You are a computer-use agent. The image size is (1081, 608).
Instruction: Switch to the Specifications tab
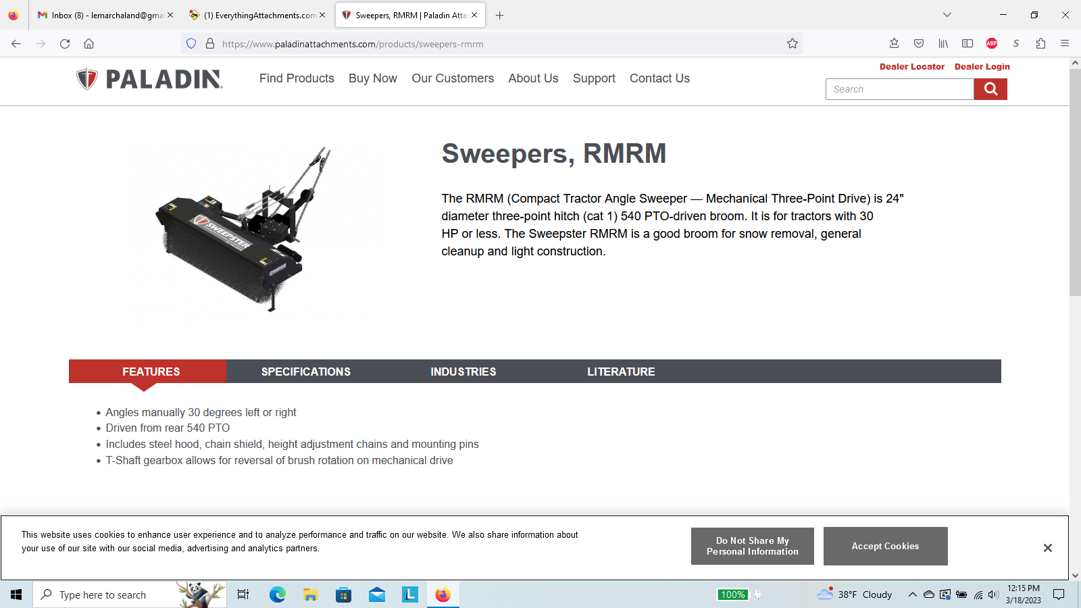[305, 372]
